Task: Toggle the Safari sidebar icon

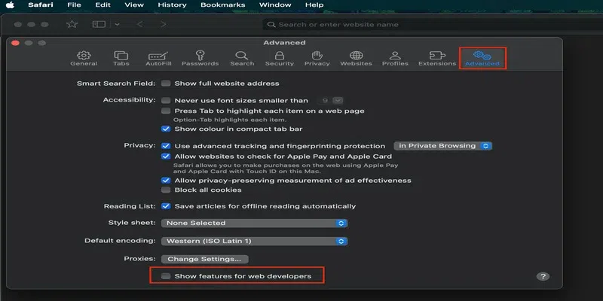Action: (x=99, y=24)
